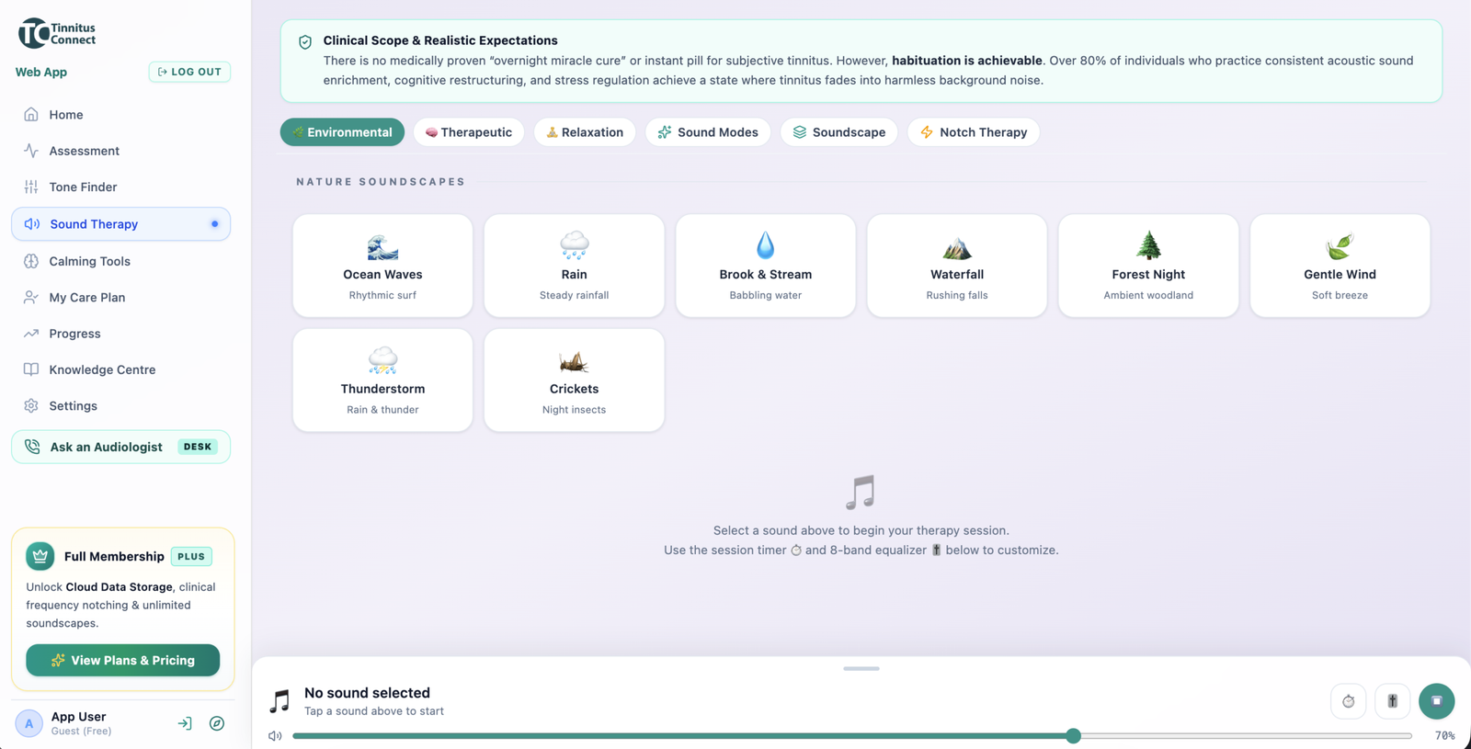Switch to the Relaxation tab

tap(585, 132)
